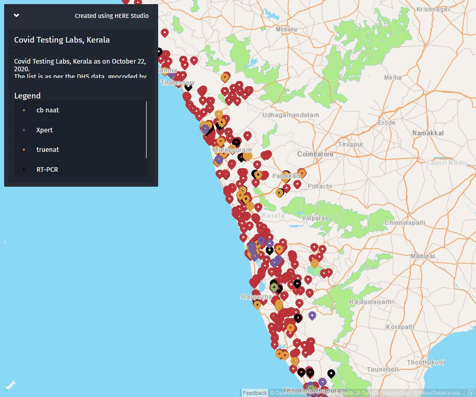Click the red marker right of the panel top
Image resolution: width=476 pixels, height=397 pixels.
point(165,32)
